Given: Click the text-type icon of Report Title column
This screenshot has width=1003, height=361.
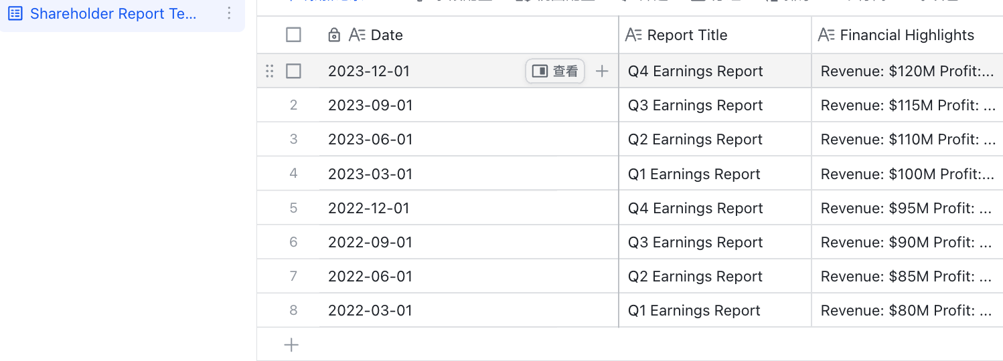Looking at the screenshot, I should [633, 35].
